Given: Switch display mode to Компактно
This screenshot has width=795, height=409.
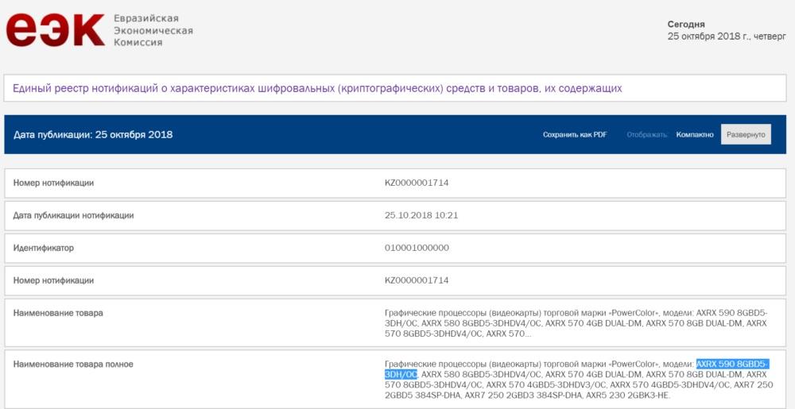Looking at the screenshot, I should (694, 135).
